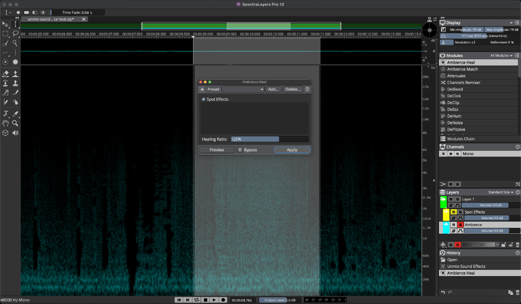Open Modules panel list menu icon
Image resolution: width=521 pixels, height=304 pixels.
click(517, 55)
